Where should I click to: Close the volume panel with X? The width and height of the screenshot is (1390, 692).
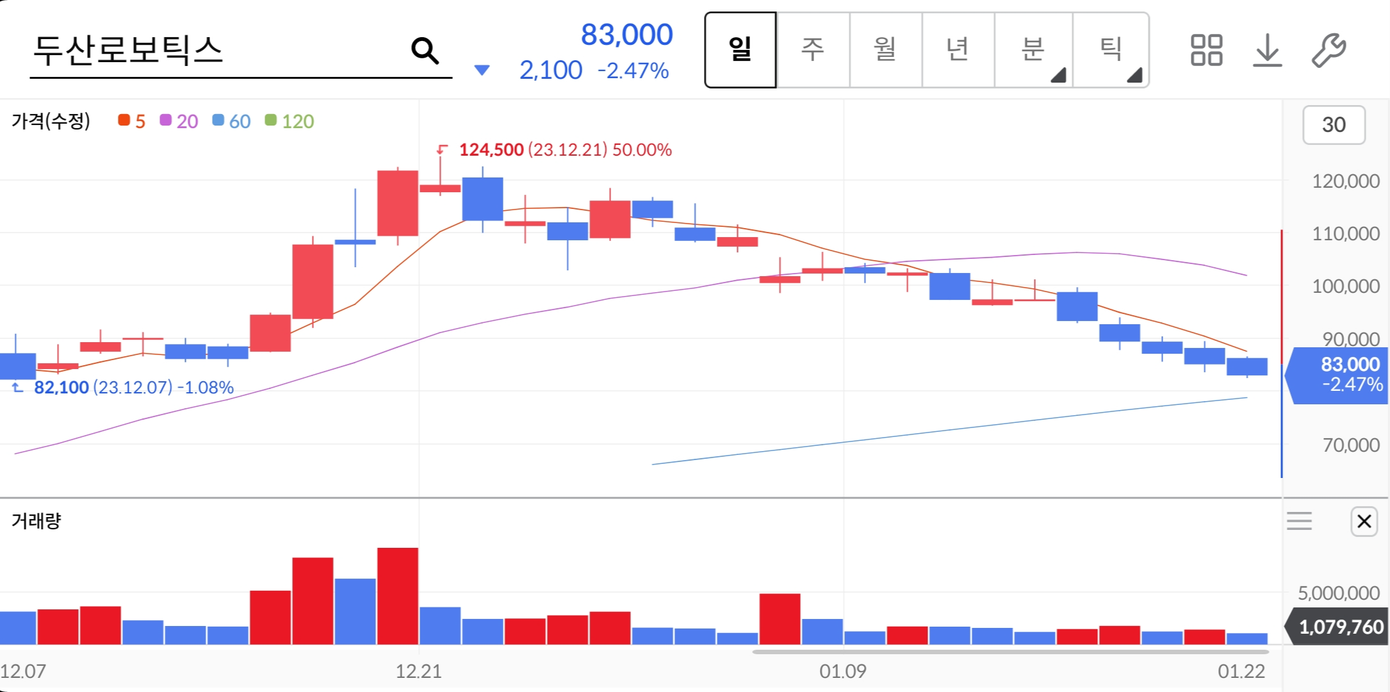click(1364, 522)
